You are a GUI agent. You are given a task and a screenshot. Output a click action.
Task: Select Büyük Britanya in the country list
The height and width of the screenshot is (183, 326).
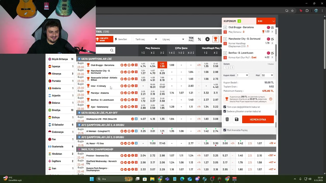61,59
